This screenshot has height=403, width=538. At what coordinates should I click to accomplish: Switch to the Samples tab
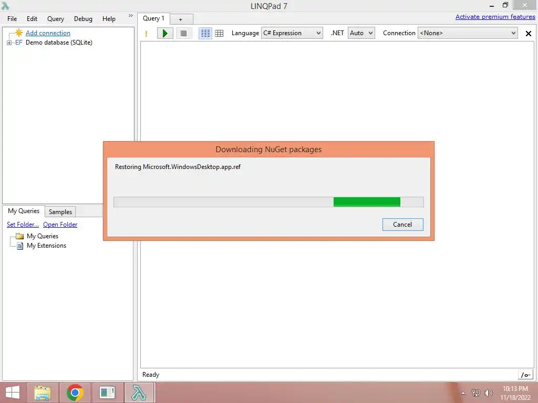tap(60, 212)
